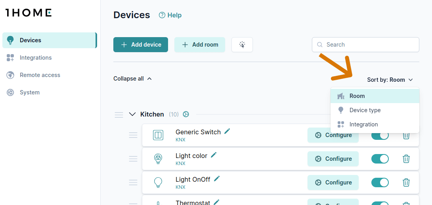Click the pencil icon beside Light OnOff
The height and width of the screenshot is (205, 432).
(x=217, y=179)
